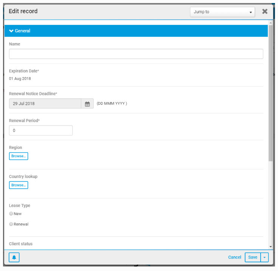This screenshot has height=271, width=278.
Task: Open the calendar picker for Renewal Notice Deadline
Action: pyautogui.click(x=87, y=104)
